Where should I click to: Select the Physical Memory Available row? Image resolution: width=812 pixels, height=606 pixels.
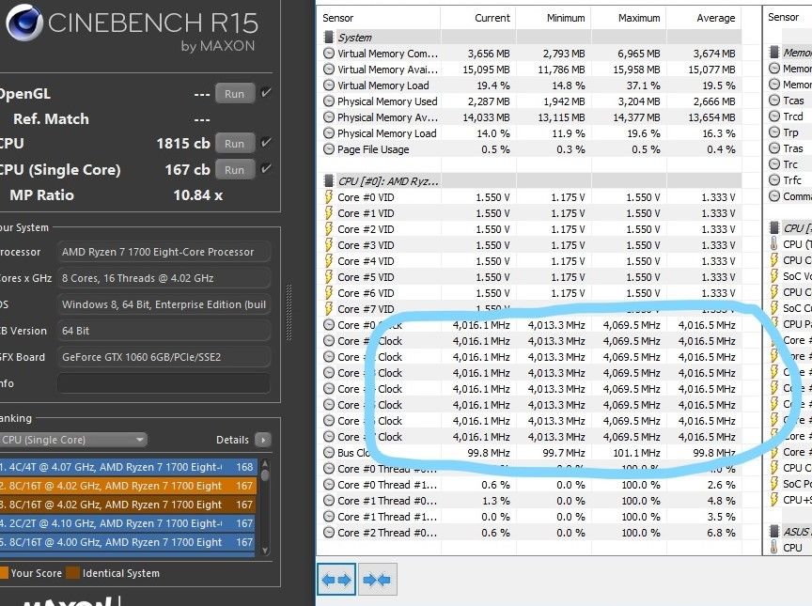[x=529, y=117]
